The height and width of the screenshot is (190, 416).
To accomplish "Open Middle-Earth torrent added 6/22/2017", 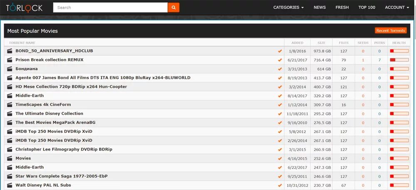I will click(x=30, y=167).
